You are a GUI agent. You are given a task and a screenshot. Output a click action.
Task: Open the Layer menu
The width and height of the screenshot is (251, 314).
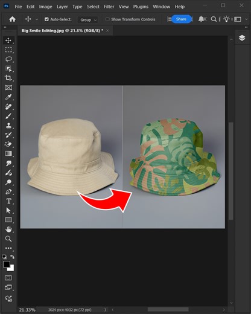click(x=62, y=7)
